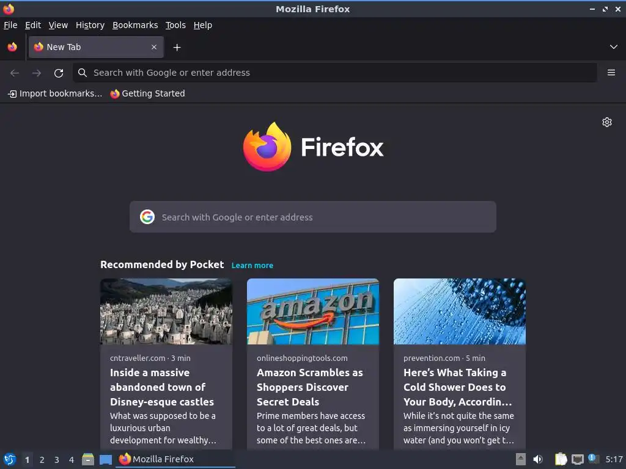This screenshot has height=469, width=626.
Task: Click the network connection tray icon
Action: (x=577, y=459)
